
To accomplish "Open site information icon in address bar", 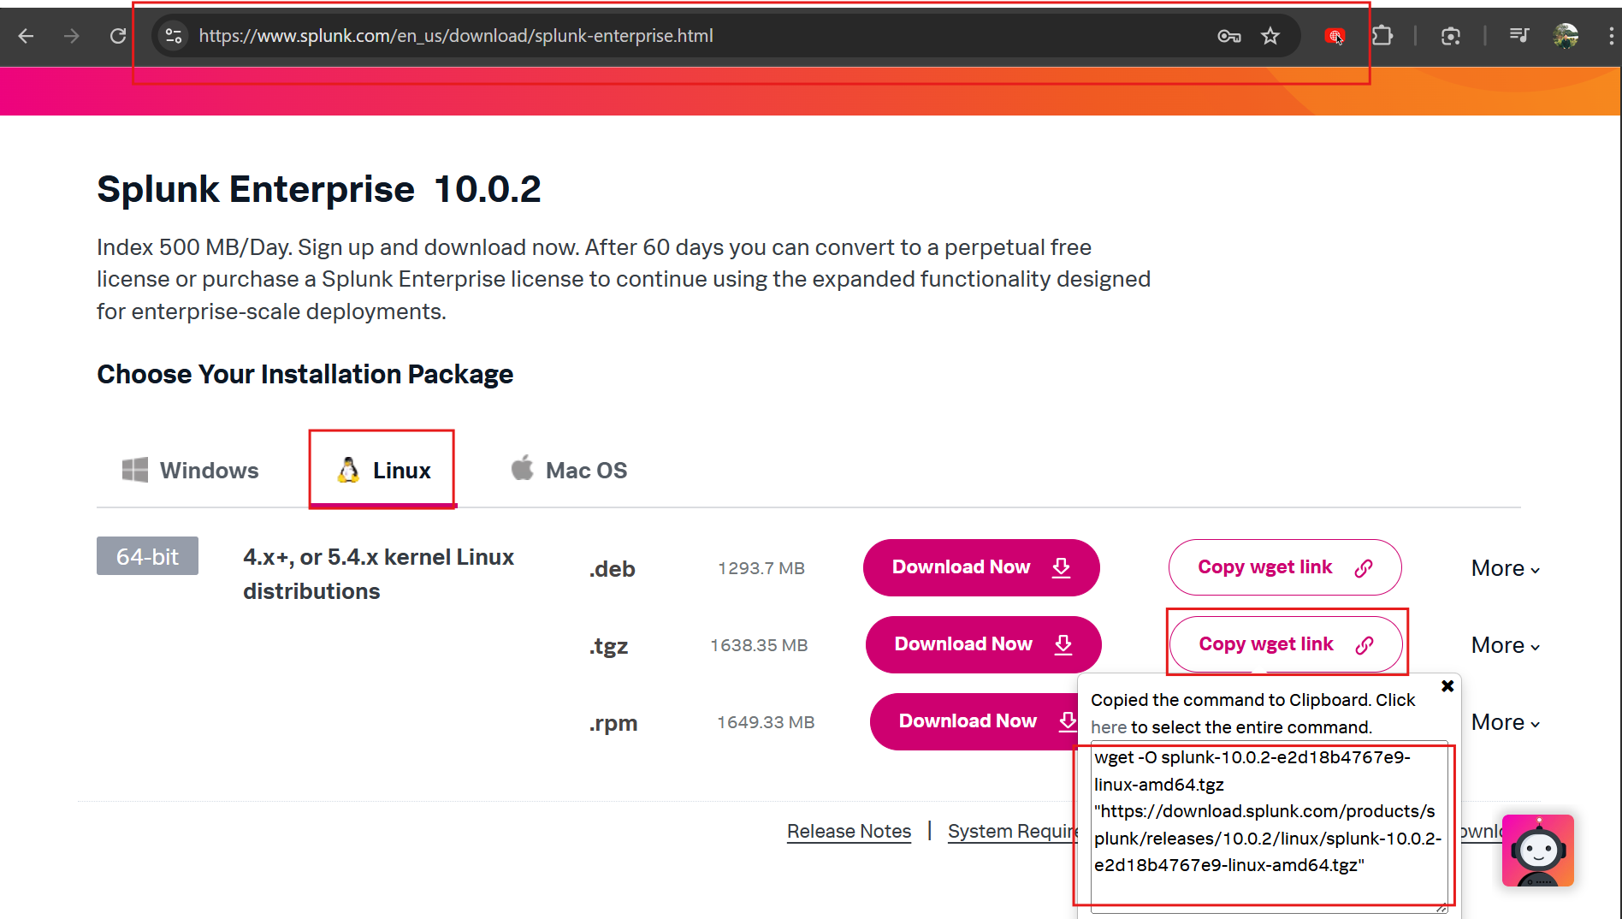I will (174, 36).
